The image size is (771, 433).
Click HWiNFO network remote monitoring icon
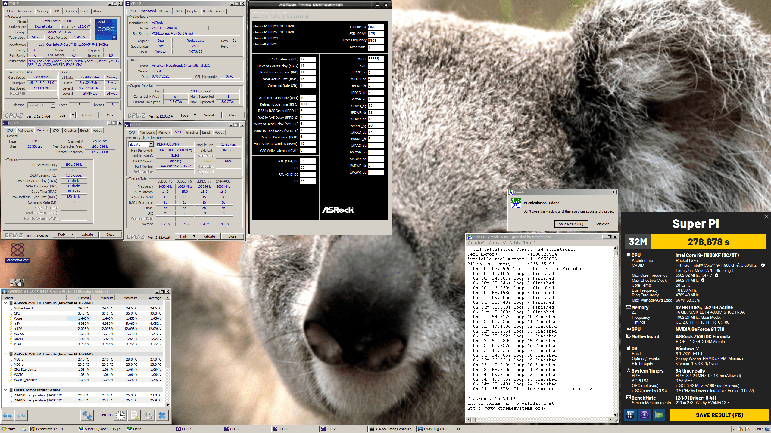(87, 415)
